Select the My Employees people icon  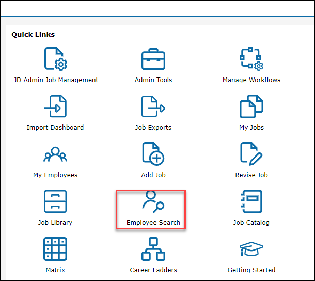coord(55,153)
